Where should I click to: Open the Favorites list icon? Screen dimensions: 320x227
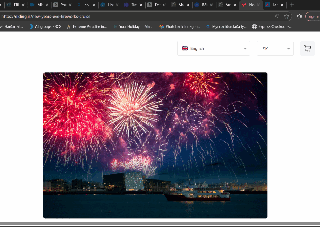(x=299, y=16)
